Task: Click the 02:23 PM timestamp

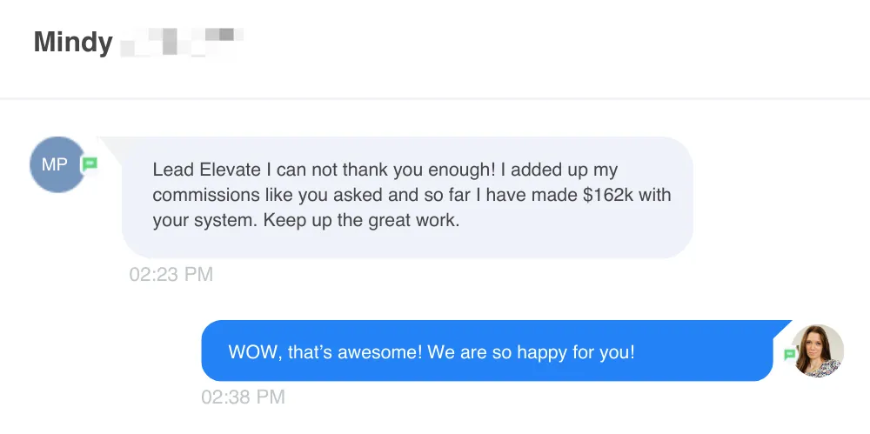Action: click(x=171, y=274)
